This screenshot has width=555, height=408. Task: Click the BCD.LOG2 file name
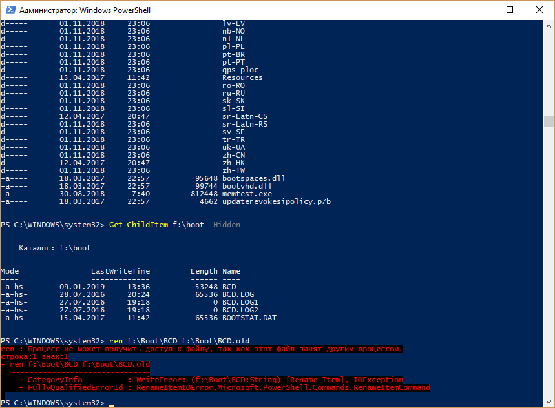coord(240,310)
